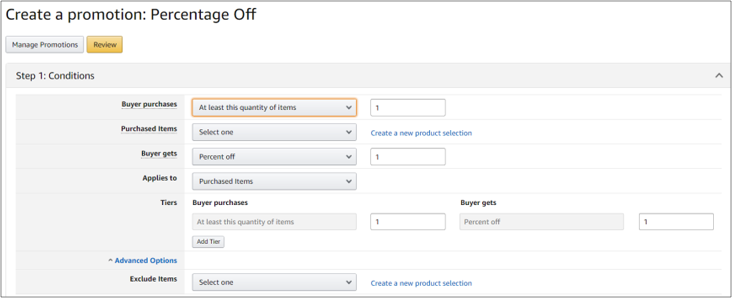Click the Buyer purchases quantity input field
732x298 pixels.
(407, 108)
